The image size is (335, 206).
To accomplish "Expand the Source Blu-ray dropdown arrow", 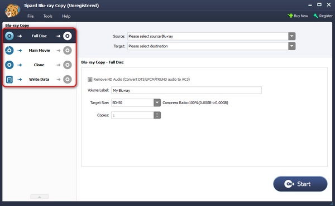I will click(292, 36).
